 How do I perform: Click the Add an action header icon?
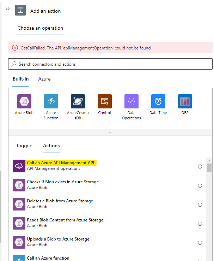20,10
